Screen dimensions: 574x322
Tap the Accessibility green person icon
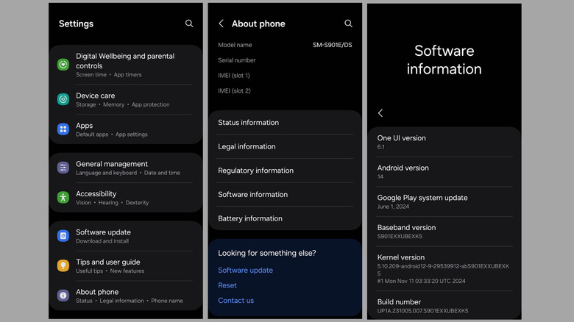63,198
